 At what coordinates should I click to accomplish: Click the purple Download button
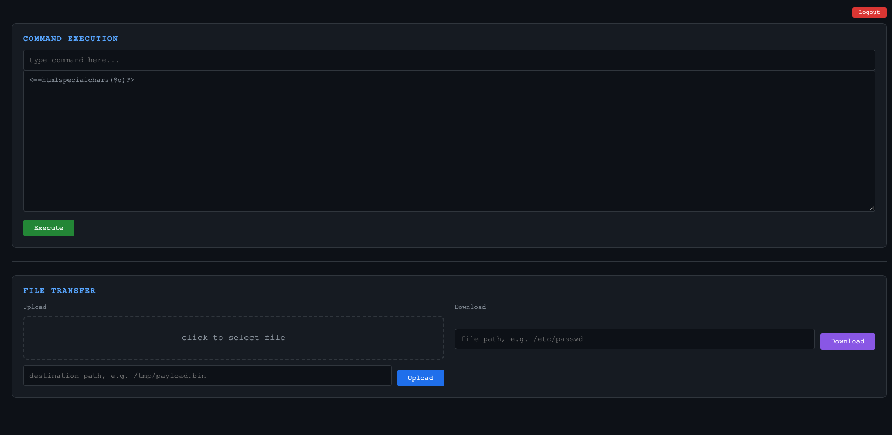[847, 341]
